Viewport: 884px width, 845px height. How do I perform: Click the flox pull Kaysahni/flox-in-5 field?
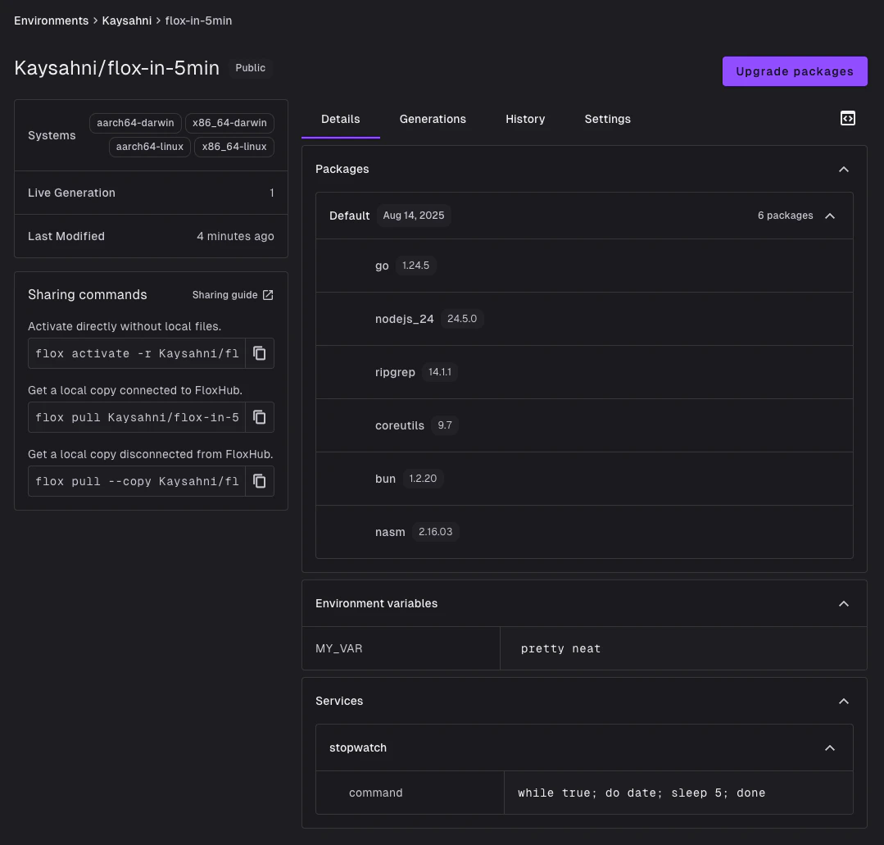coord(137,417)
